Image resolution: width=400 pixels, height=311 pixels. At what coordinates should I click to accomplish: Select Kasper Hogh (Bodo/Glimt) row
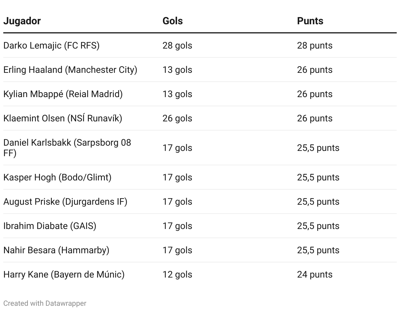(57, 177)
